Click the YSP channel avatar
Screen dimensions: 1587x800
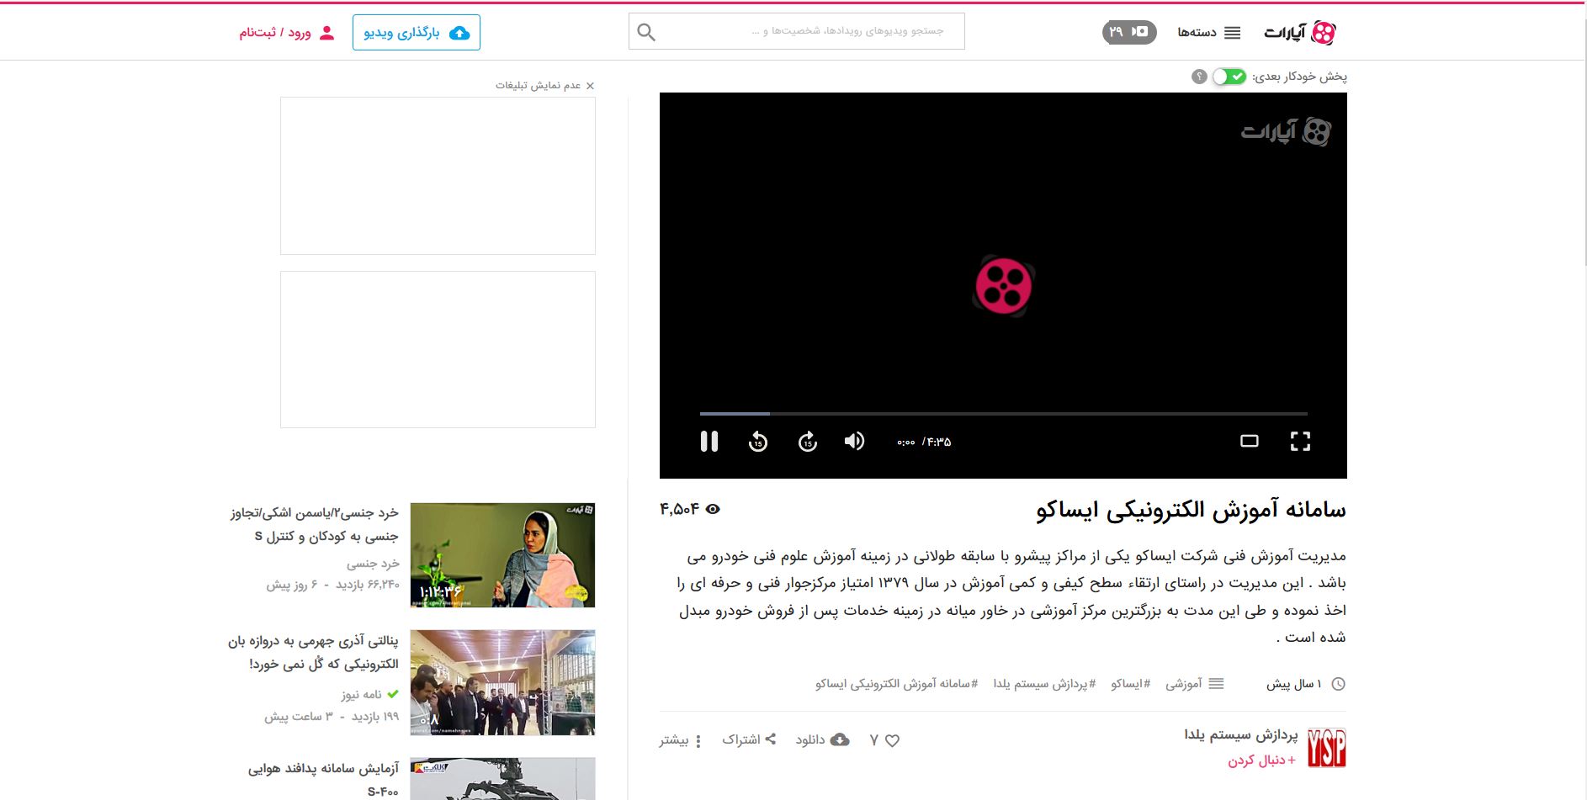[1327, 748]
